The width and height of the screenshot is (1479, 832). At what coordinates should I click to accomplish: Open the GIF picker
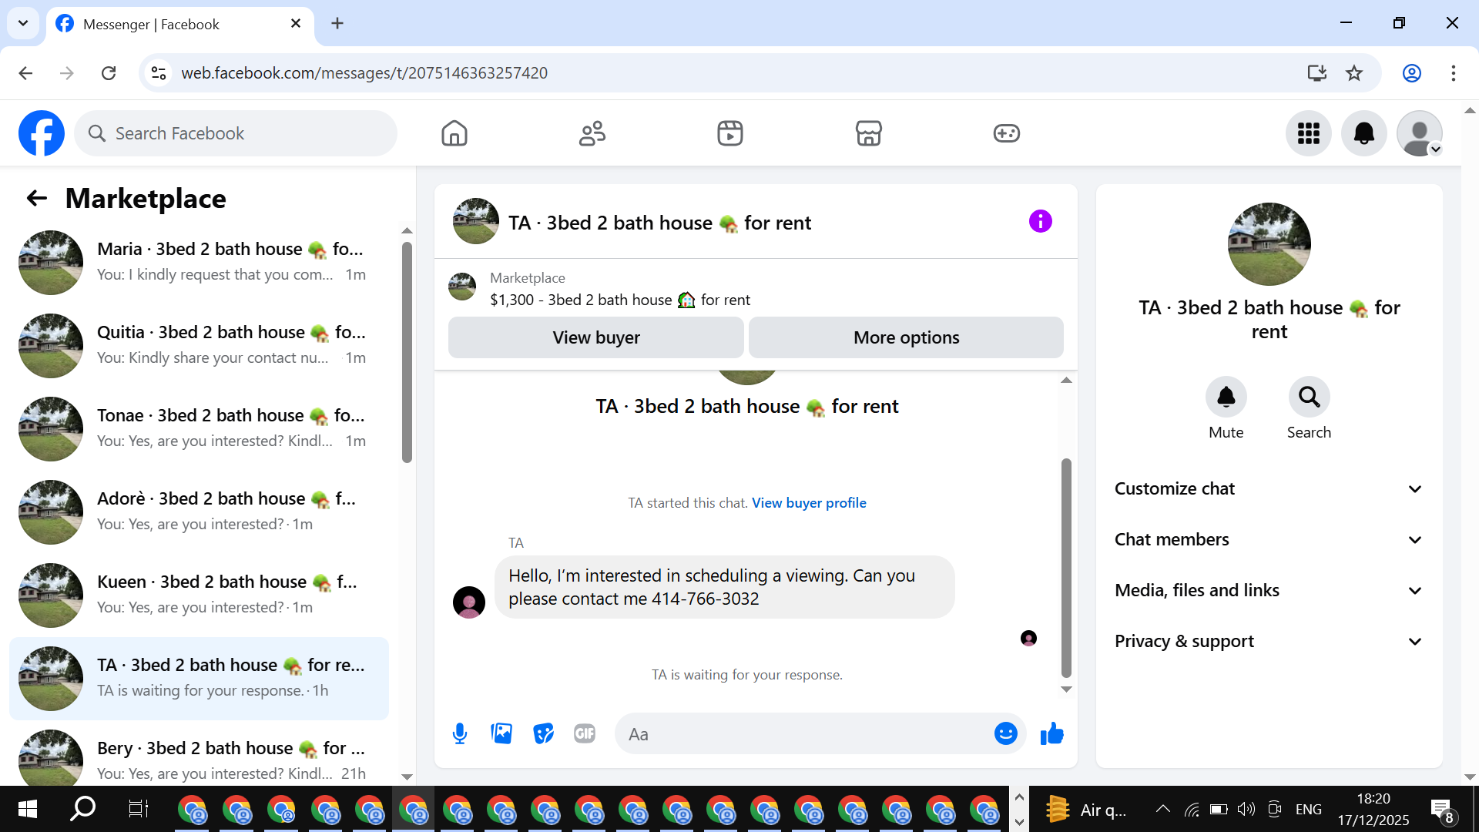click(x=585, y=733)
